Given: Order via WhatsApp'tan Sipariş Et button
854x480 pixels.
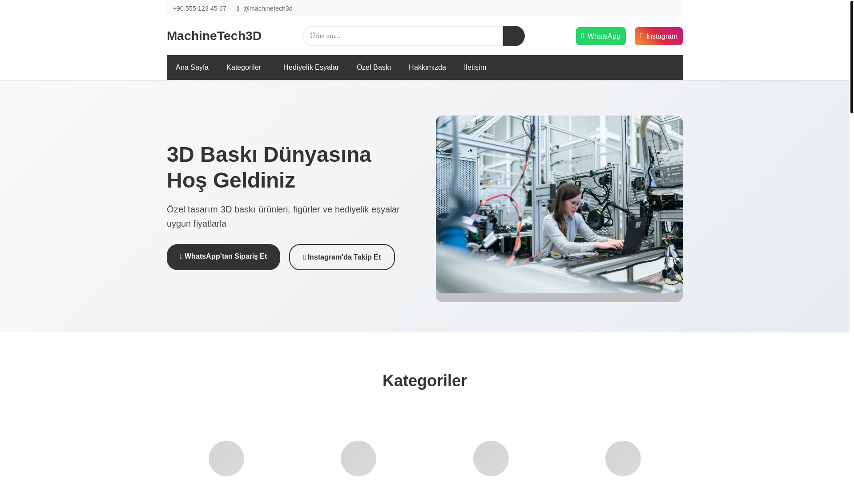Looking at the screenshot, I should point(223,257).
